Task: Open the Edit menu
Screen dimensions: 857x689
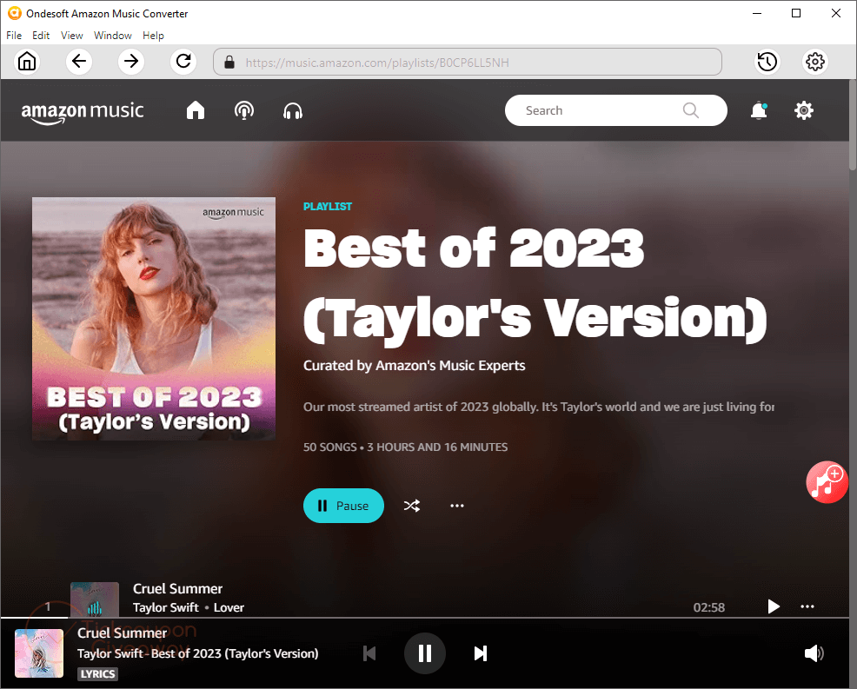Action: coord(41,36)
